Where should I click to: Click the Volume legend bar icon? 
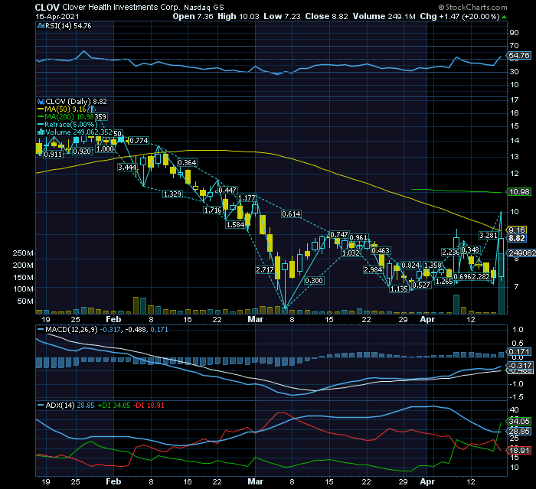click(x=41, y=132)
